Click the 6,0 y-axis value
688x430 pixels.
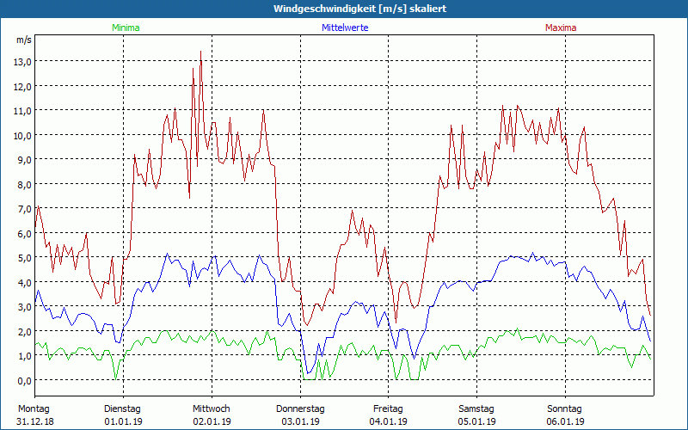coord(24,233)
